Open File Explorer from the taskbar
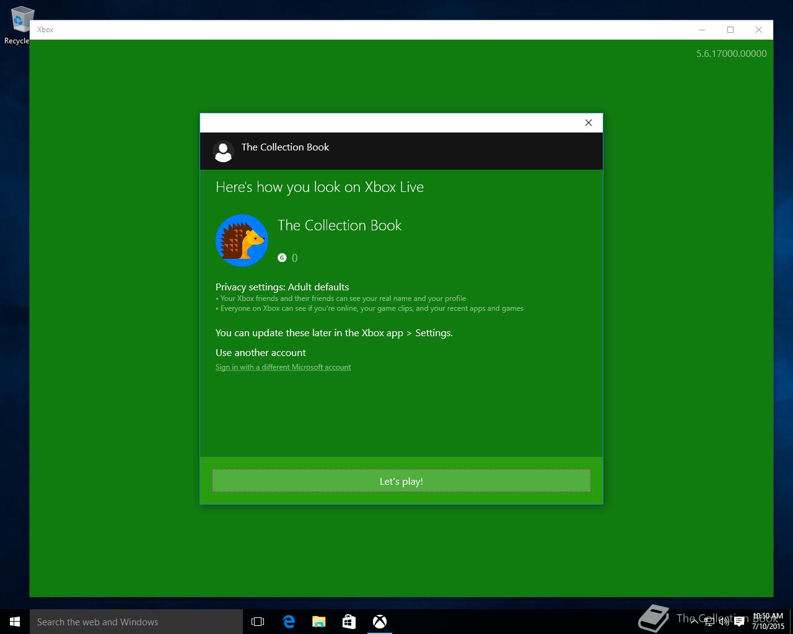This screenshot has width=793, height=634. (319, 622)
